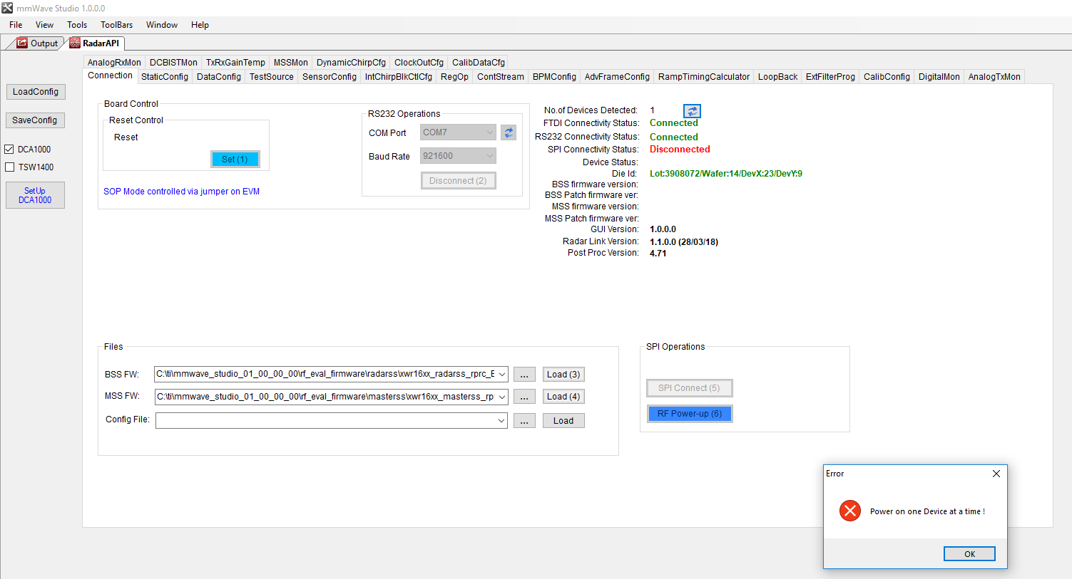
Task: Expand the BSS FW path dropdown
Action: 502,374
